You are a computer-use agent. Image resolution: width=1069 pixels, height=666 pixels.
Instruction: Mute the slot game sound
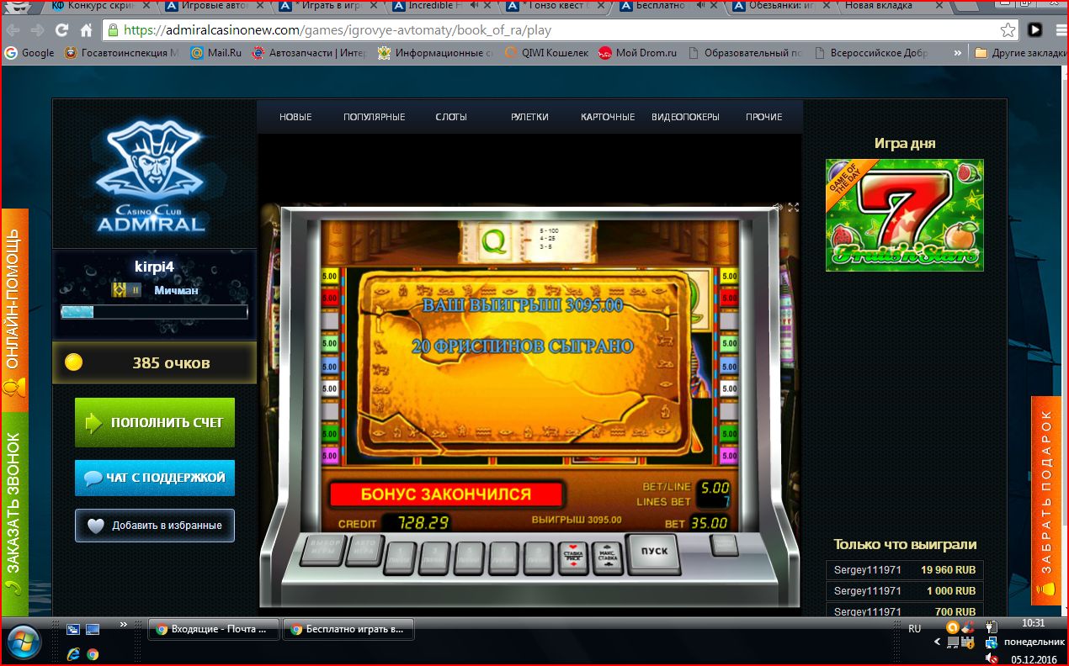[x=779, y=207]
